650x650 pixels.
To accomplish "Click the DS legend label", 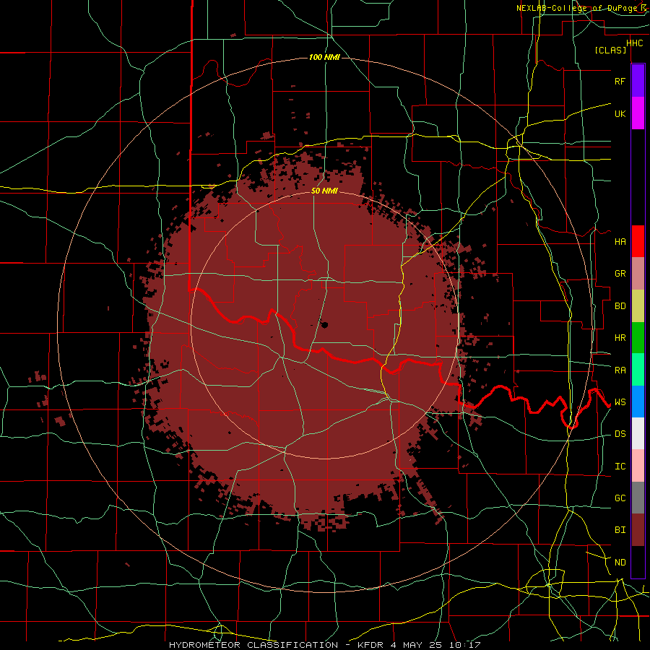I will point(620,434).
